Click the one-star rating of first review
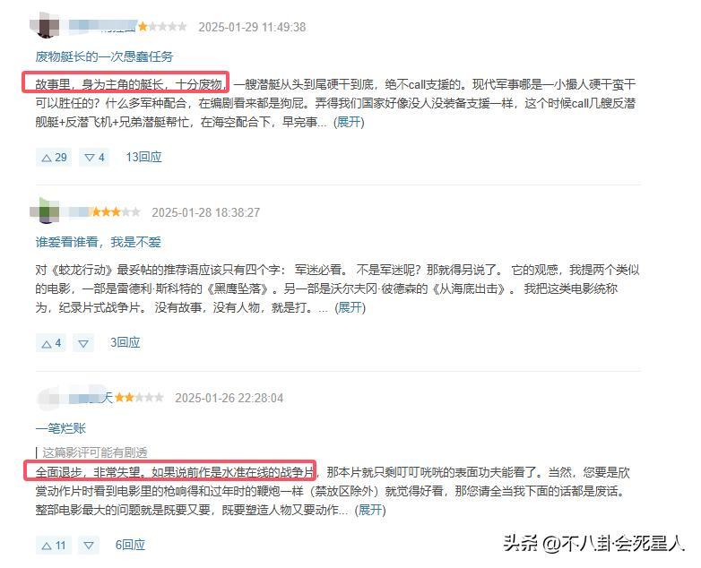This screenshot has width=701, height=568. (162, 27)
